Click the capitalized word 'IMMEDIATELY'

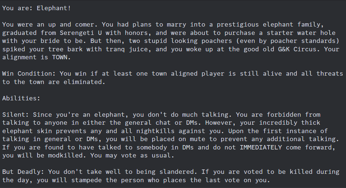point(261,147)
